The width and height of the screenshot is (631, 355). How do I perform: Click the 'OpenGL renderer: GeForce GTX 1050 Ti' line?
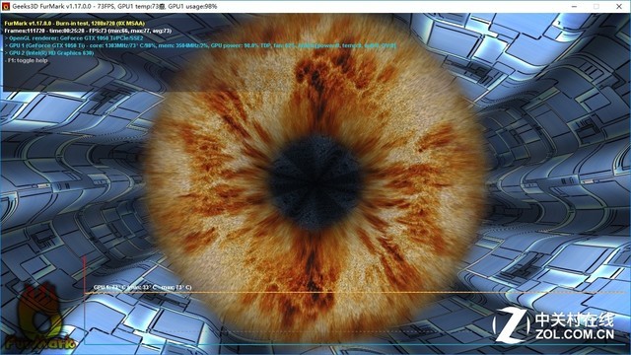tap(74, 37)
